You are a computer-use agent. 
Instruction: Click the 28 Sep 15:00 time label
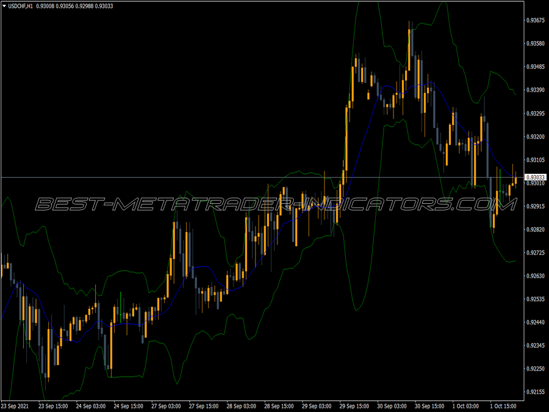279,406
